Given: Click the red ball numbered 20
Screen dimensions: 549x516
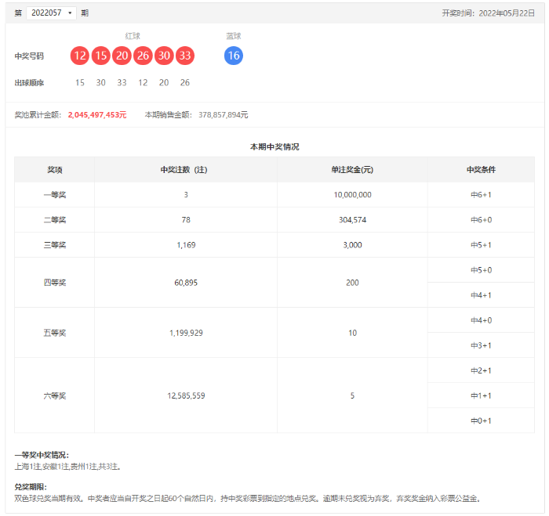Looking at the screenshot, I should (122, 56).
